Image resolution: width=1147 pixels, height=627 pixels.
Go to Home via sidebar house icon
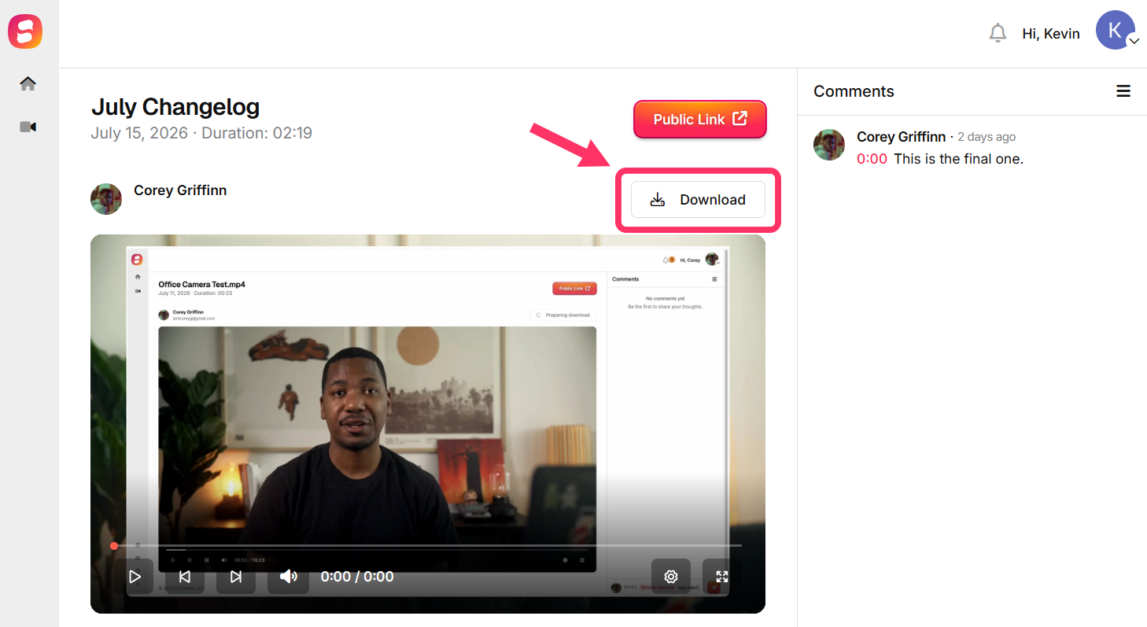[x=28, y=83]
